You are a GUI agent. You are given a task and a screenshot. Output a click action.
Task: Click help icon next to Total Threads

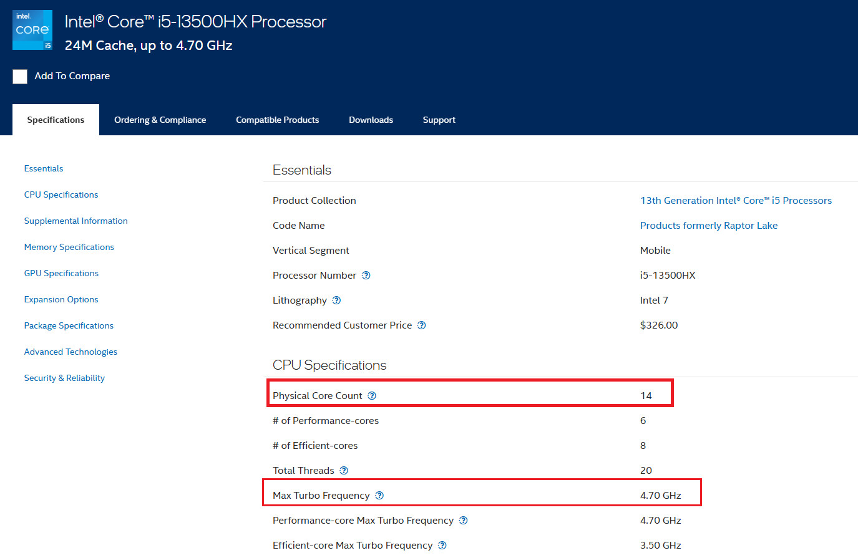pos(344,471)
